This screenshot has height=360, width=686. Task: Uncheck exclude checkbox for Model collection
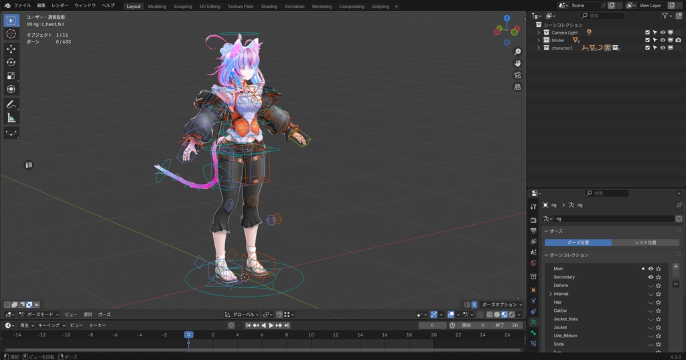pyautogui.click(x=648, y=40)
